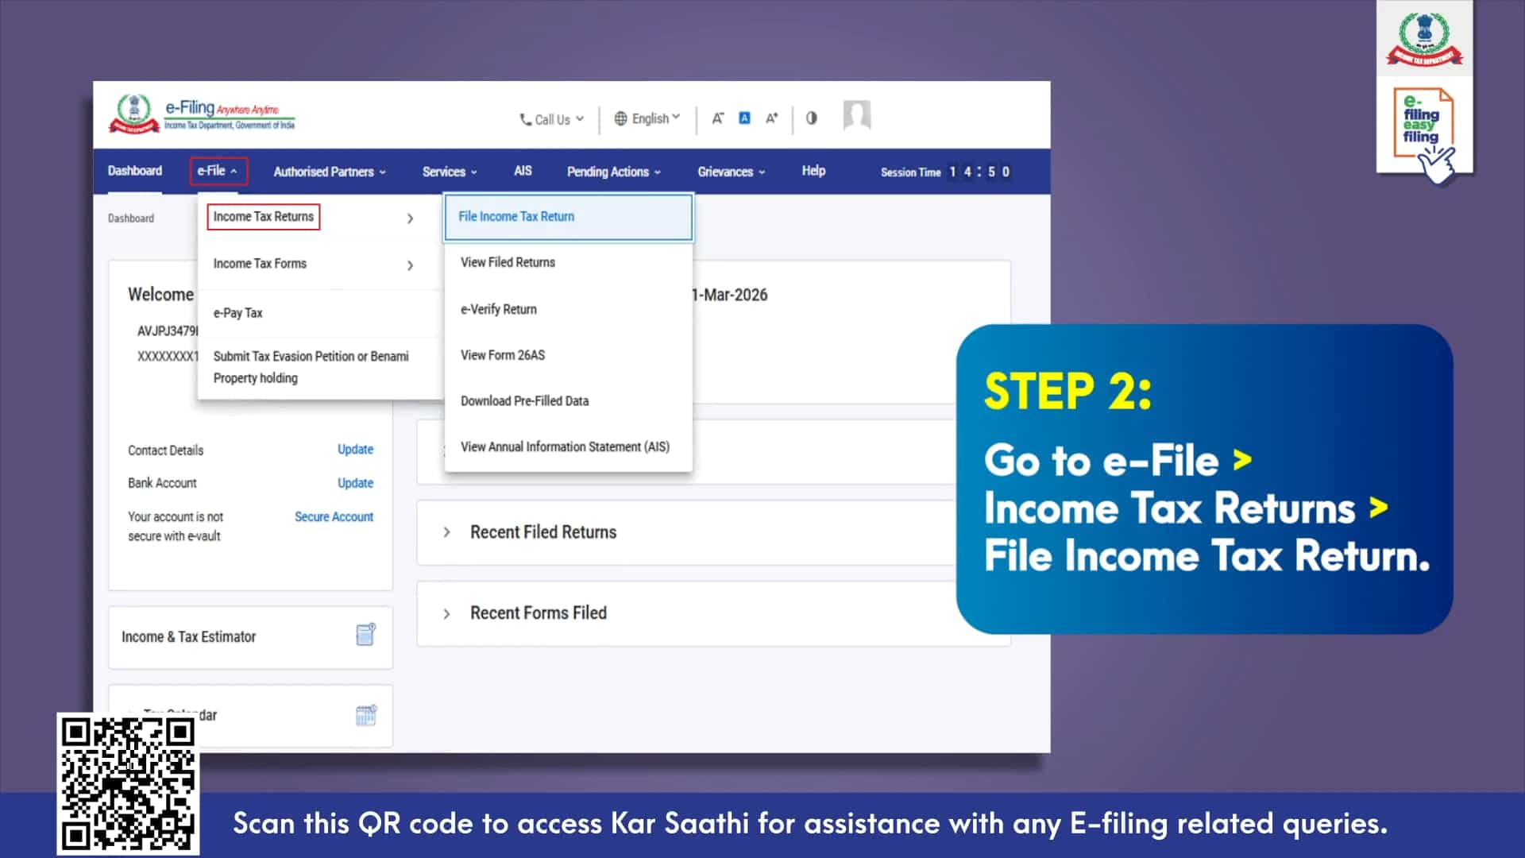The height and width of the screenshot is (858, 1525).
Task: Expand Recent Forms Filed section
Action: [446, 614]
